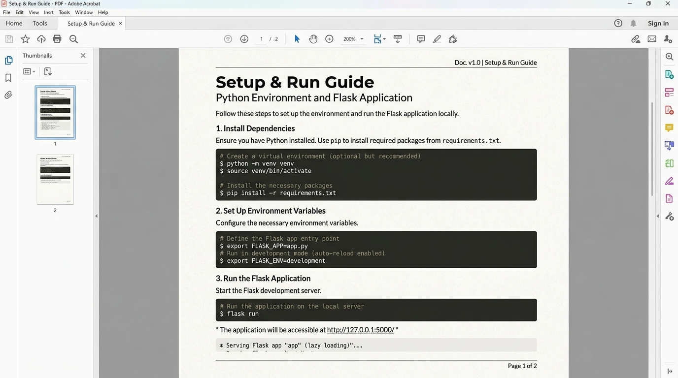Click the "$ export FLASK_APP=app.py" line

[264, 246]
